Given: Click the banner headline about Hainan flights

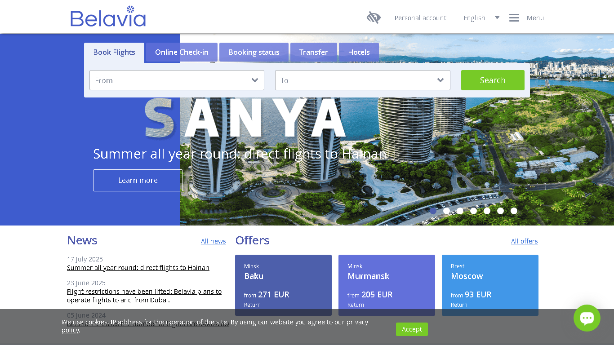Looking at the screenshot, I should pyautogui.click(x=240, y=154).
